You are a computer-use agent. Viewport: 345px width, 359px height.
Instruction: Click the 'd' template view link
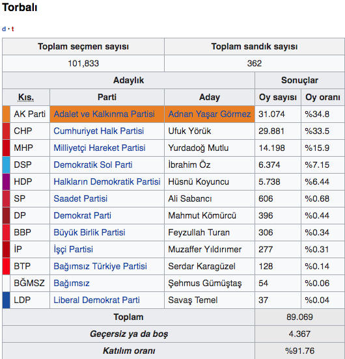(x=4, y=29)
